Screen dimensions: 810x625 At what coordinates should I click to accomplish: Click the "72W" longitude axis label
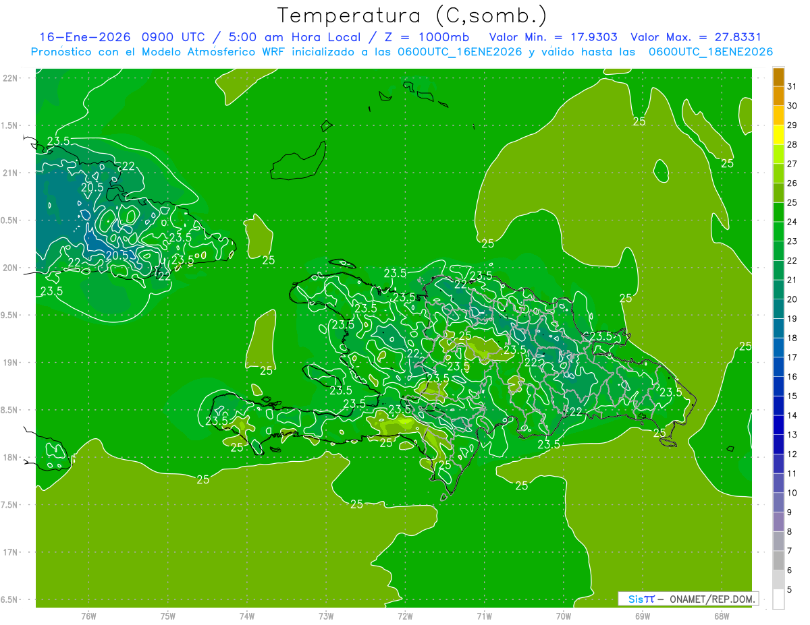pos(405,616)
